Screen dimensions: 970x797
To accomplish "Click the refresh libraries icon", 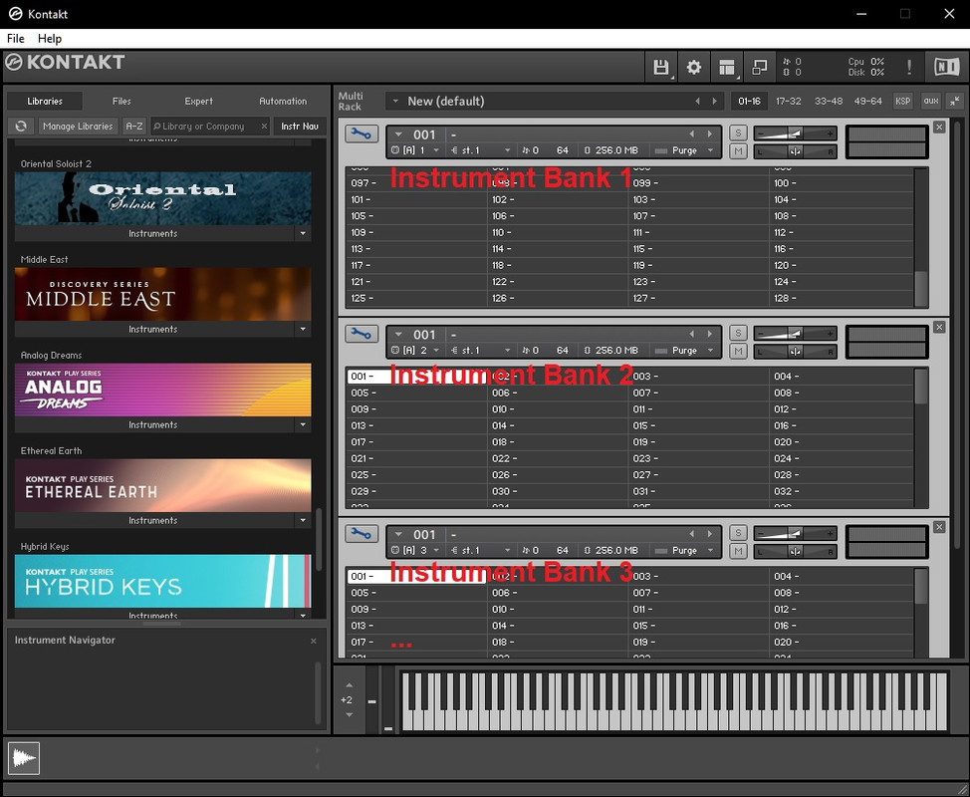I will (21, 127).
